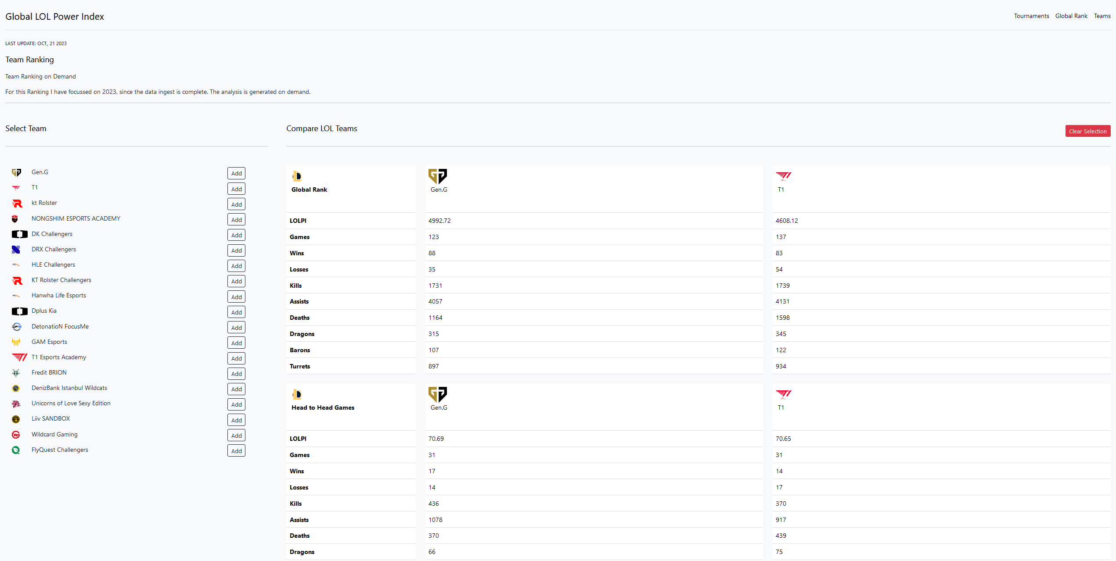Click the FlyQuest Challengers logo icon
Viewport: 1116px width, 561px height.
16,450
